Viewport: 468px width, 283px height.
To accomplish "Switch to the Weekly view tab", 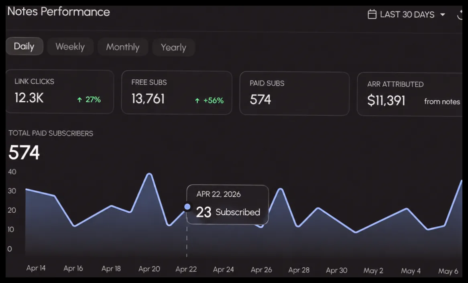I will pyautogui.click(x=70, y=47).
